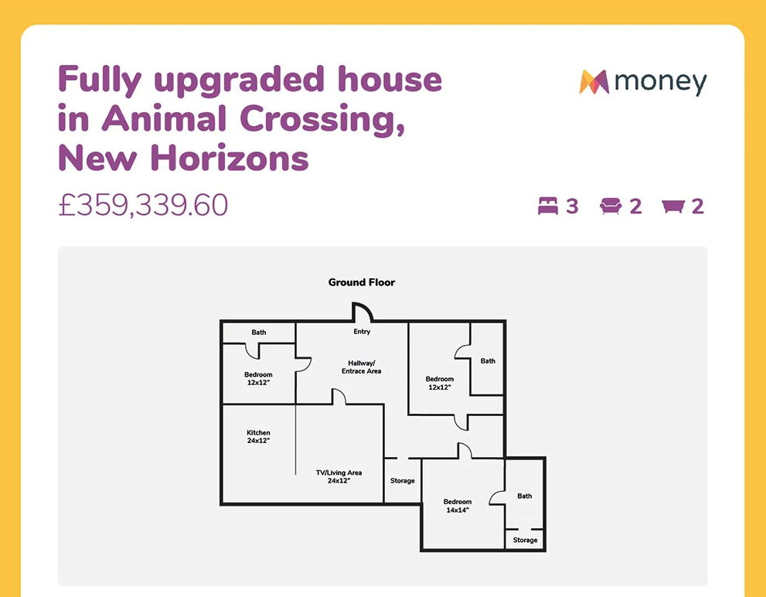766x597 pixels.
Task: Click the 'money' brand name text
Action: pos(660,82)
